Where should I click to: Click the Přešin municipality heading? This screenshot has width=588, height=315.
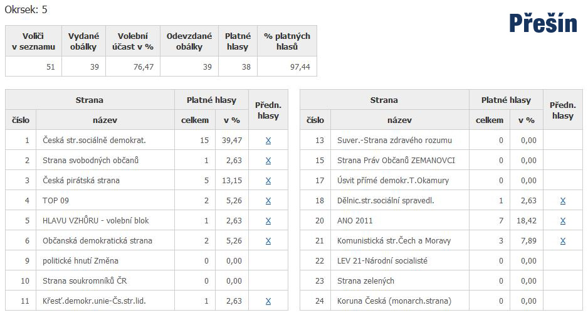pyautogui.click(x=543, y=23)
